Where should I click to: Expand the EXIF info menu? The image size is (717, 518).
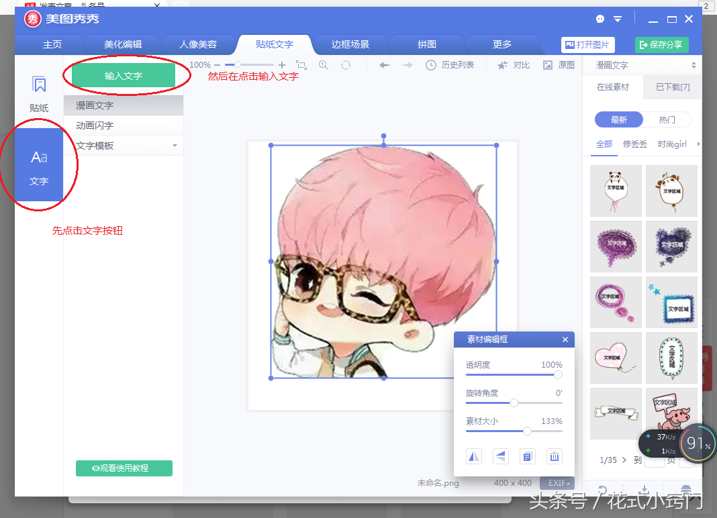(x=557, y=483)
